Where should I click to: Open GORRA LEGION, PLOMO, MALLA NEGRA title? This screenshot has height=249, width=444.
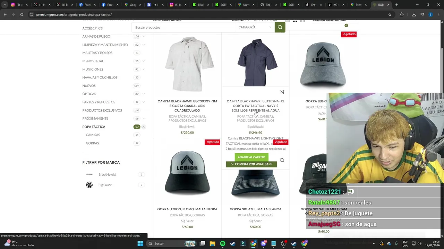[187, 209]
